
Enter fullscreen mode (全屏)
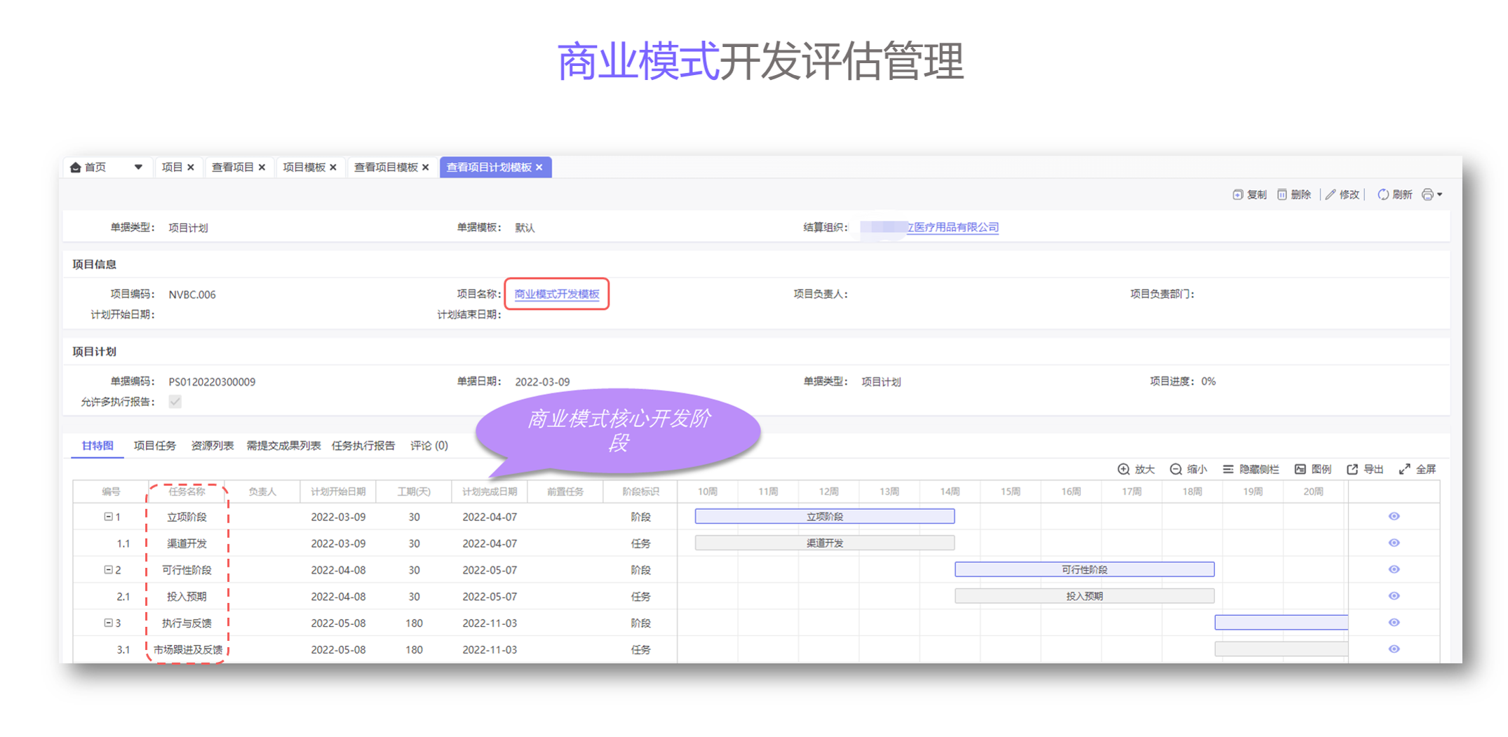click(x=1404, y=469)
